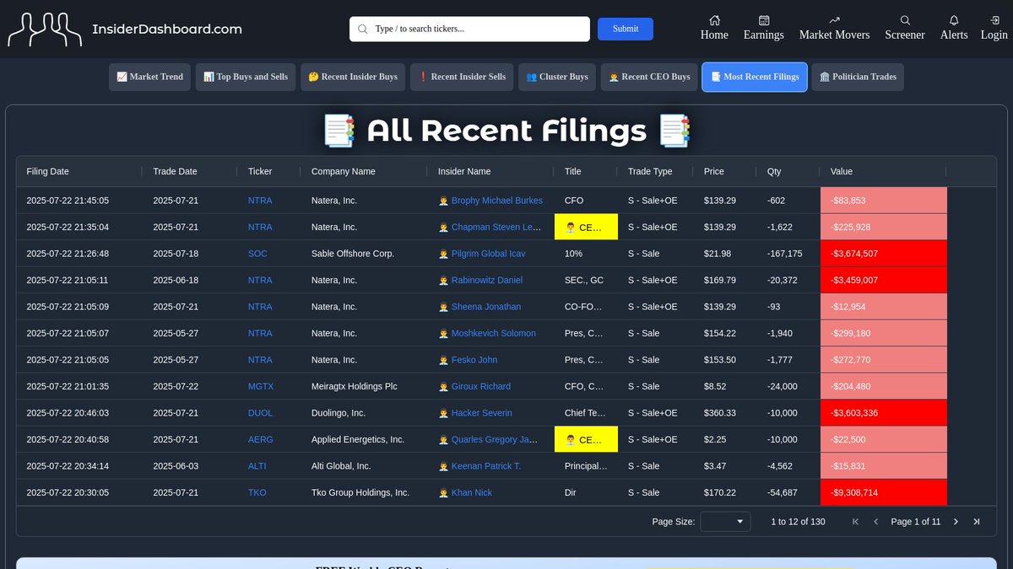Viewport: 1013px width, 569px height.
Task: Sort by Trade Type column header
Action: click(650, 171)
